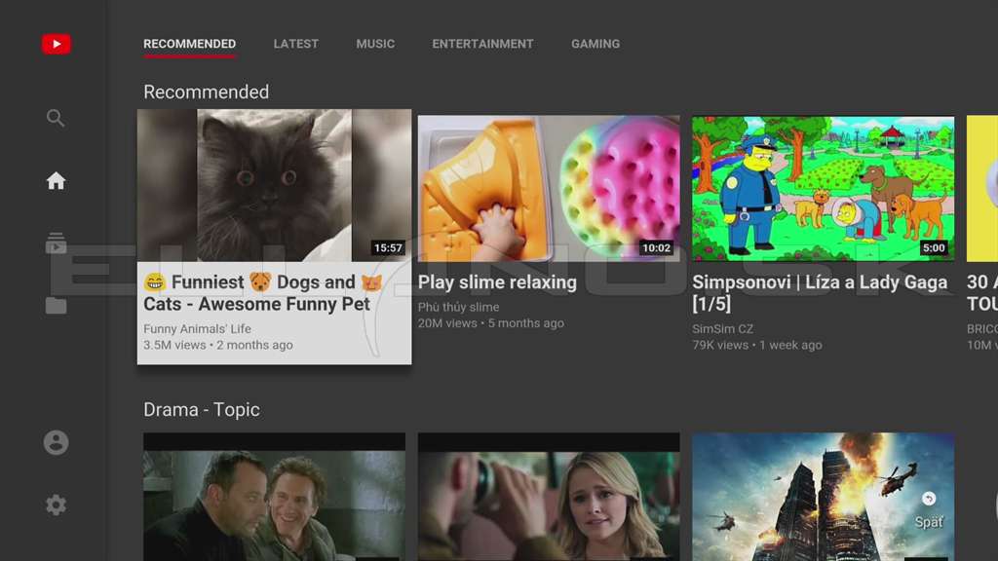Viewport: 998px width, 561px height.
Task: Open Drama video with two men
Action: [x=274, y=497]
